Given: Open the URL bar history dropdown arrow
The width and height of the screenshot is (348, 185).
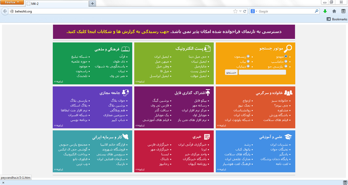Looking at the screenshot, I should pos(240,11).
